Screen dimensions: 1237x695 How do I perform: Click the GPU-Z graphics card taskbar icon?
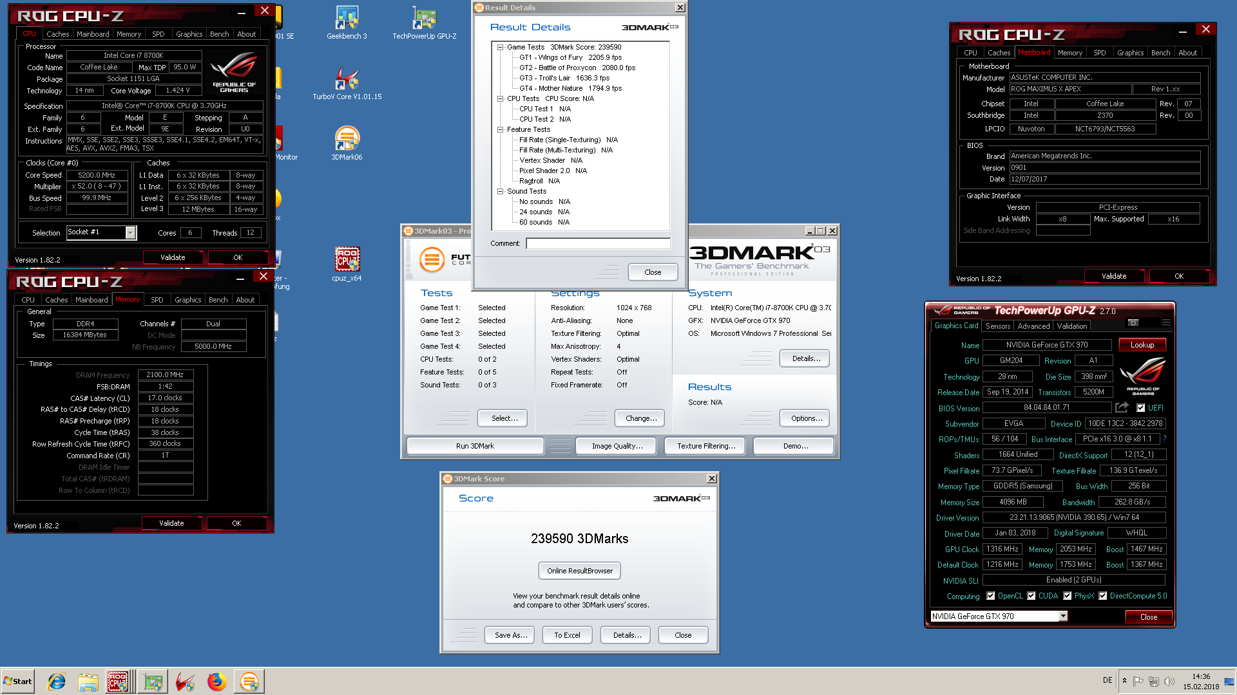pos(153,681)
